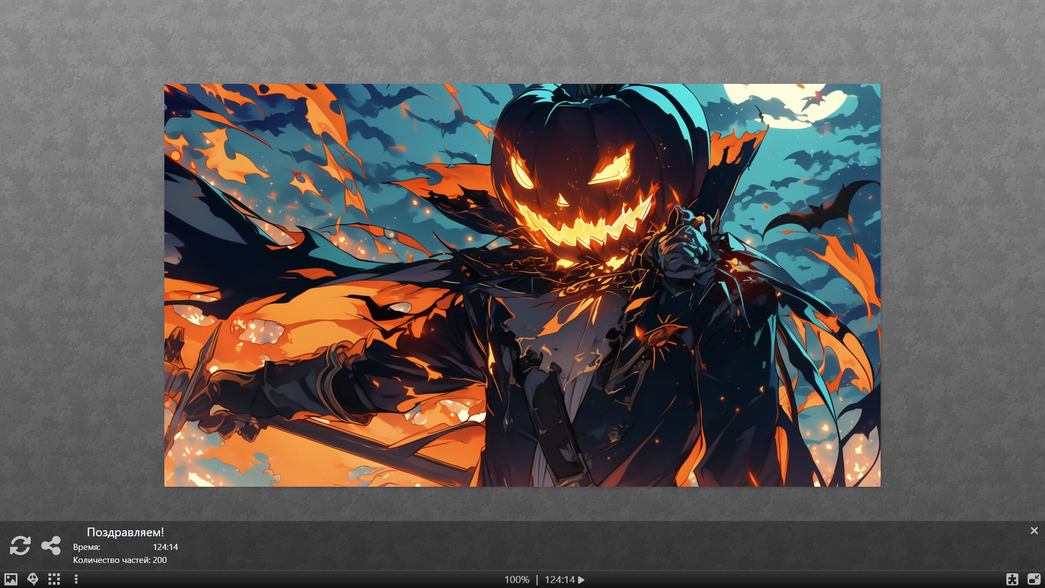Open the three-dot more options menu

76,579
